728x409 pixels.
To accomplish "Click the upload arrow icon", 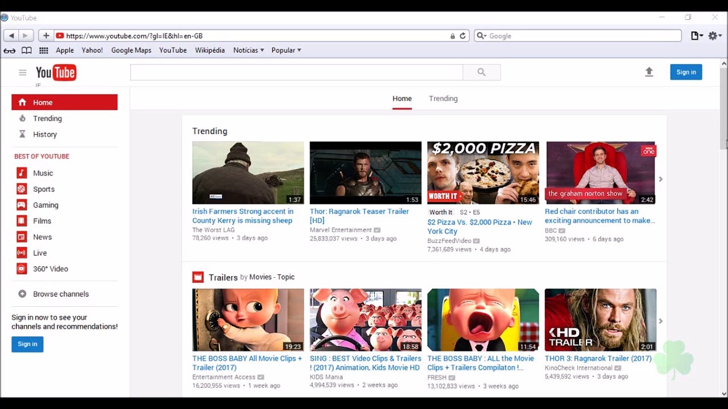I will (649, 72).
